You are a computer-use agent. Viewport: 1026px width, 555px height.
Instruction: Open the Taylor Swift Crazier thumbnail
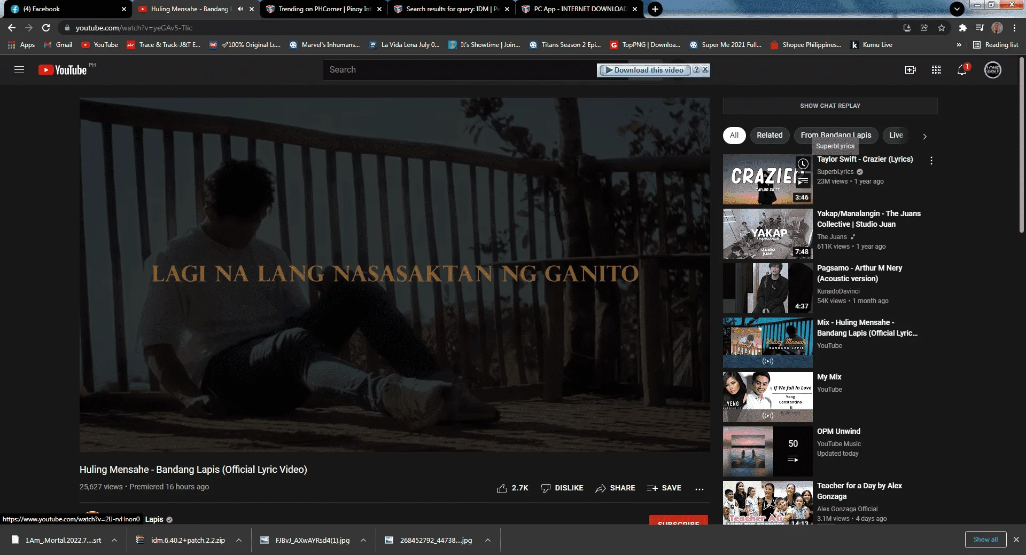pos(767,179)
